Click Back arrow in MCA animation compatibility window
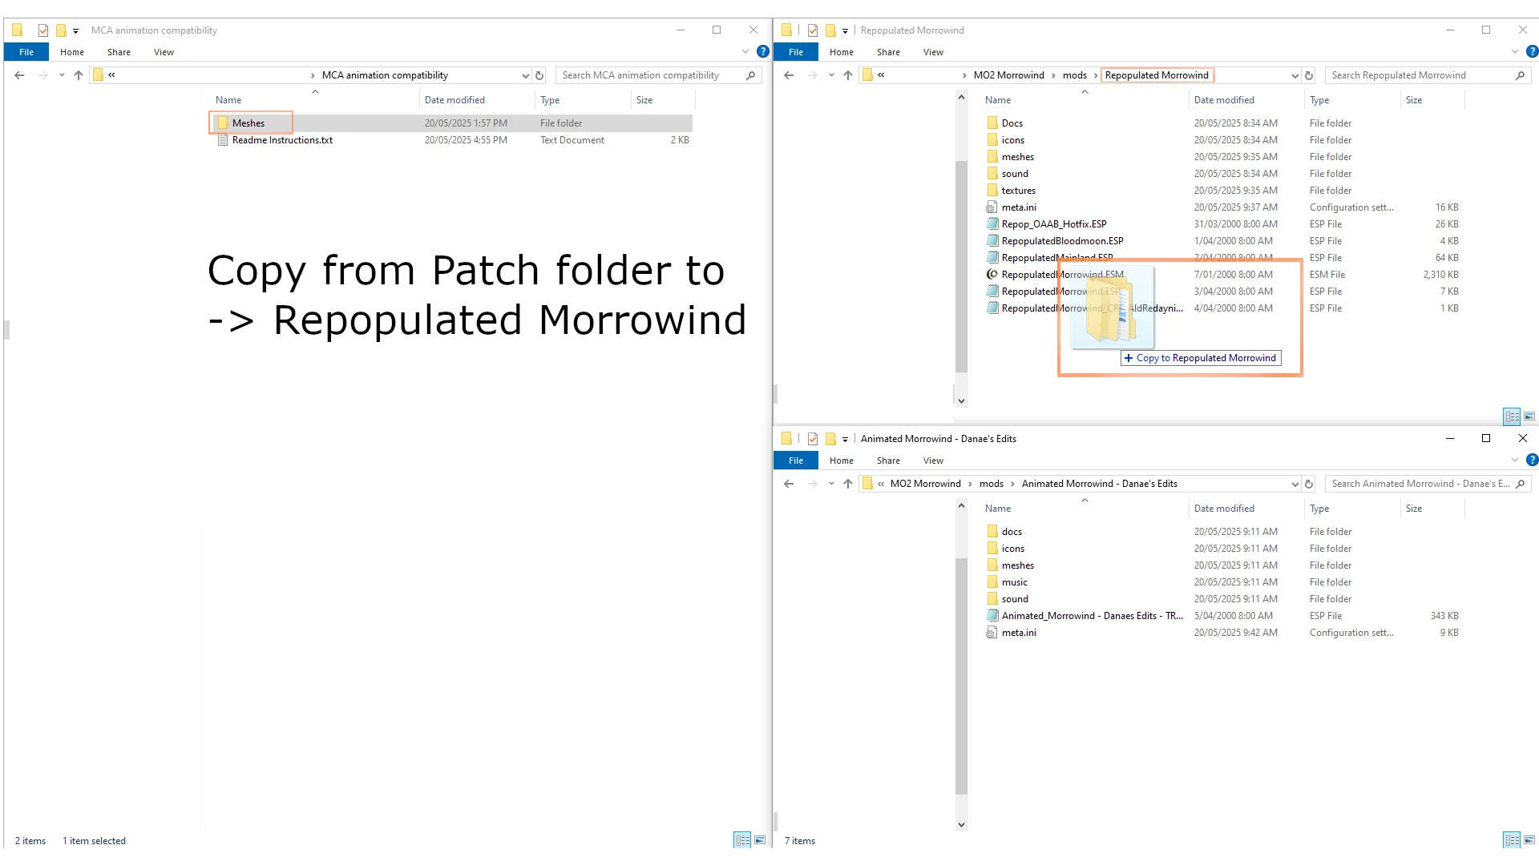Image resolution: width=1539 pixels, height=865 pixels. coord(20,75)
